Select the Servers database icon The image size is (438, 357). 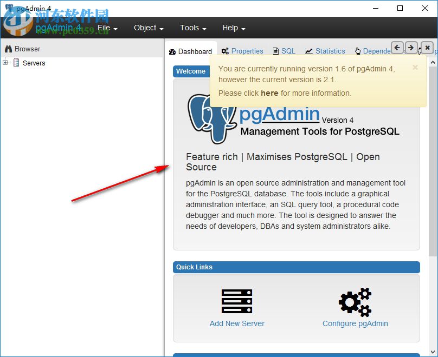coord(18,63)
